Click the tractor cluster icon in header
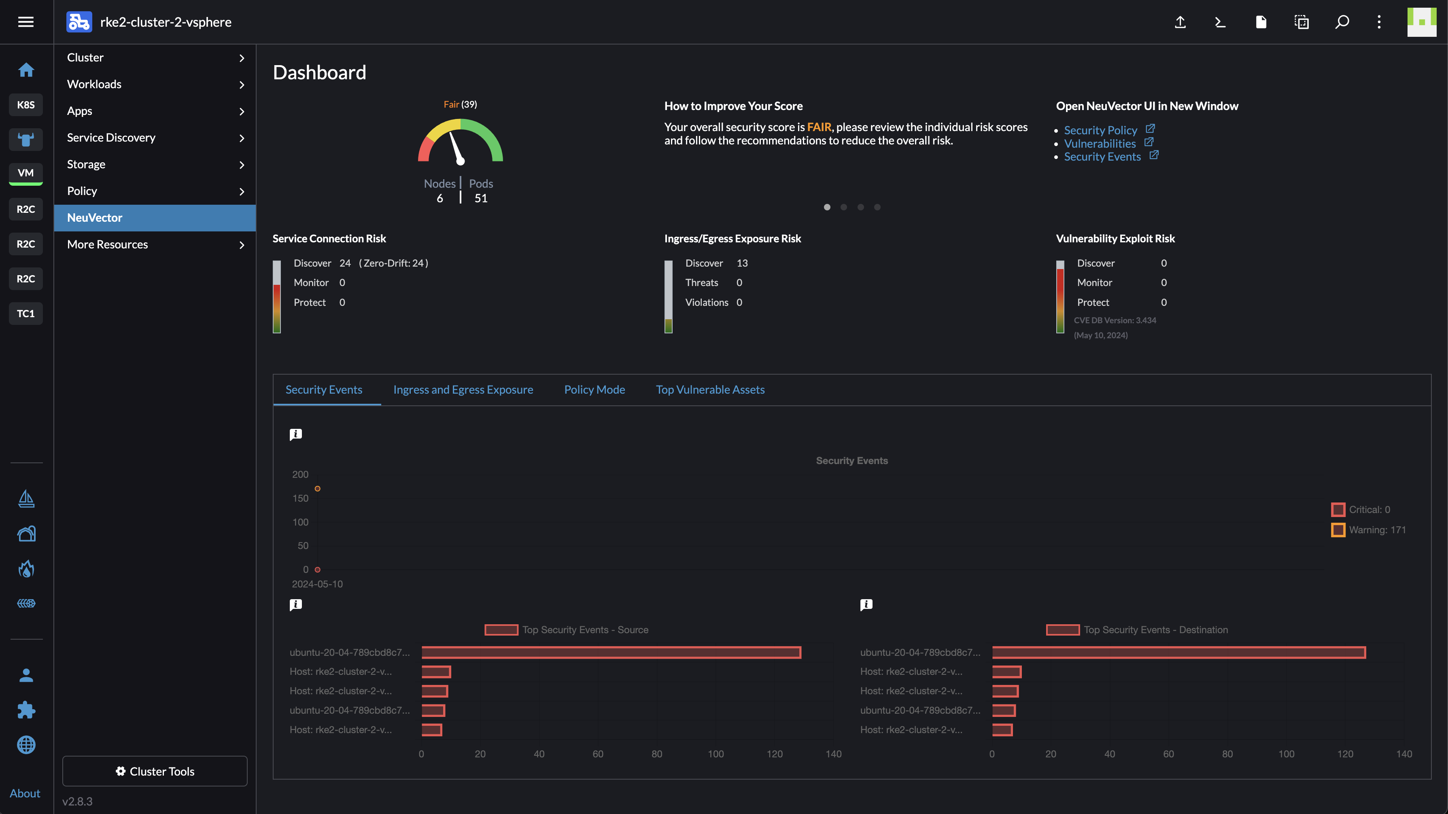 tap(79, 22)
